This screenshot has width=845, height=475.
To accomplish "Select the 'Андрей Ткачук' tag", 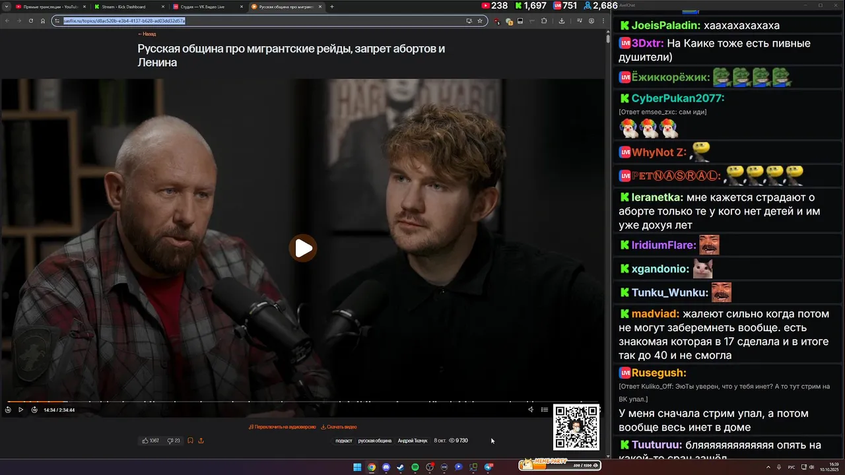I will point(413,441).
